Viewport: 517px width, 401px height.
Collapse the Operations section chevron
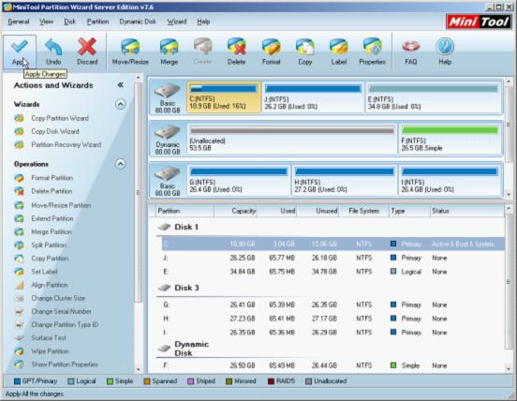(120, 164)
